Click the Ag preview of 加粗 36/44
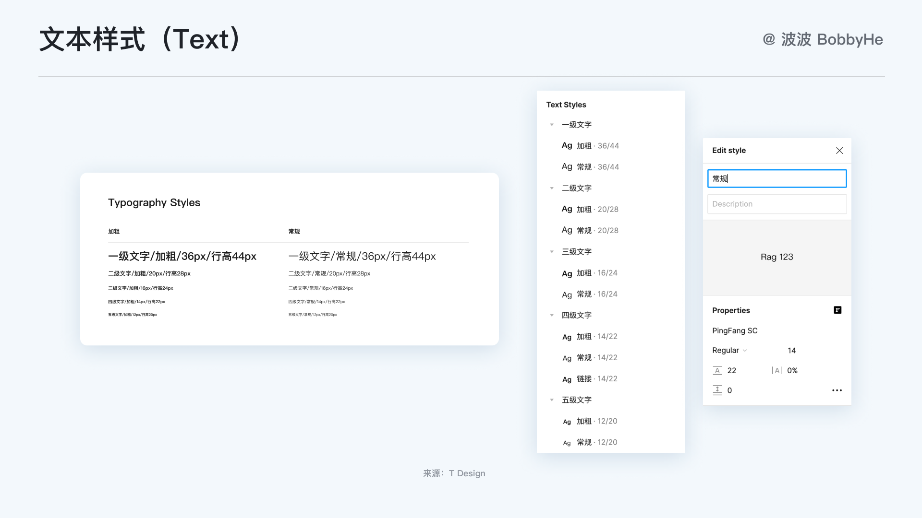The width and height of the screenshot is (922, 518). point(567,146)
